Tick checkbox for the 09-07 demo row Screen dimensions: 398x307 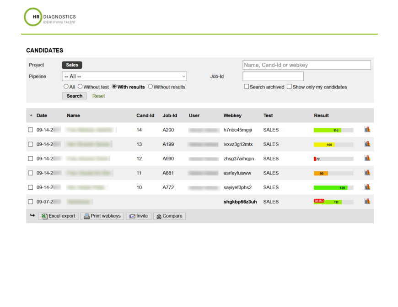point(31,202)
